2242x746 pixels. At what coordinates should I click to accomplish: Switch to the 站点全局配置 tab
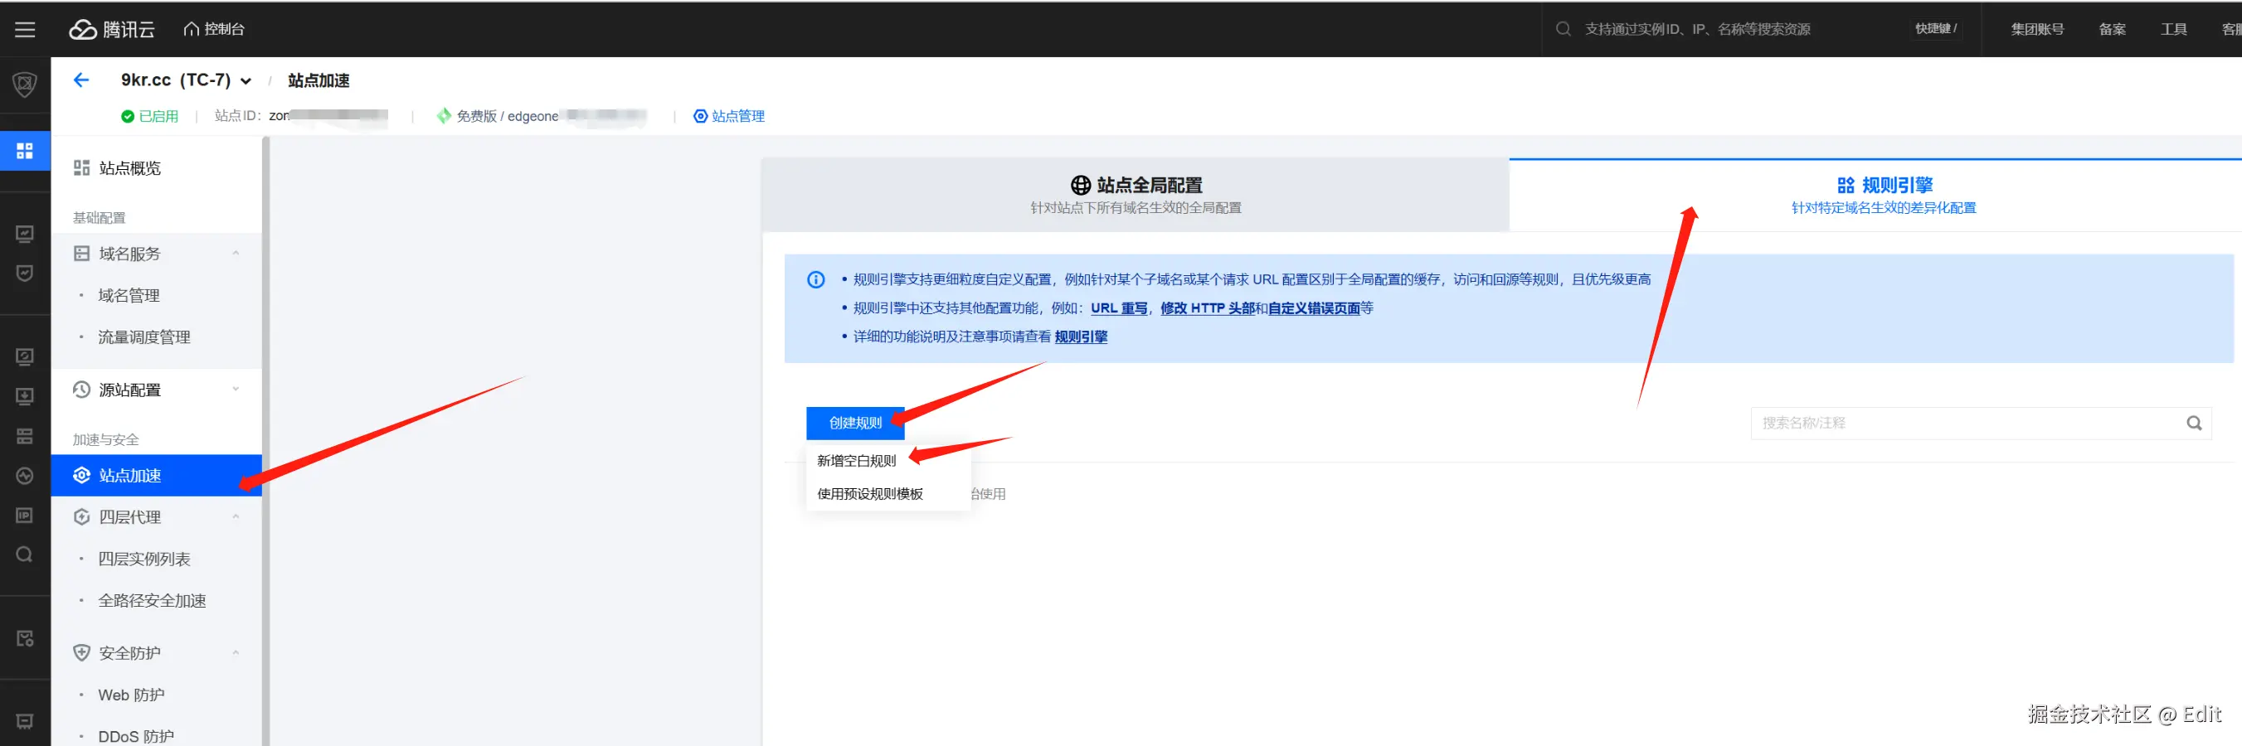(1136, 195)
